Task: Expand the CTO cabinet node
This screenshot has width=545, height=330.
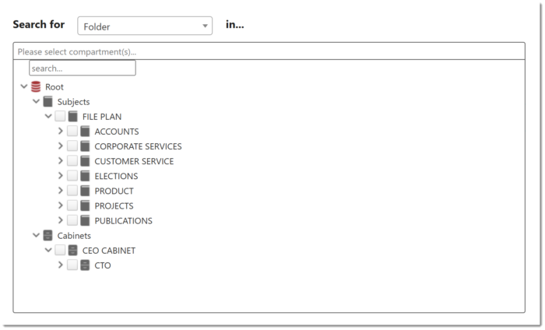Action: coord(61,265)
